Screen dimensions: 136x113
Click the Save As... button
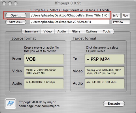[16, 22]
